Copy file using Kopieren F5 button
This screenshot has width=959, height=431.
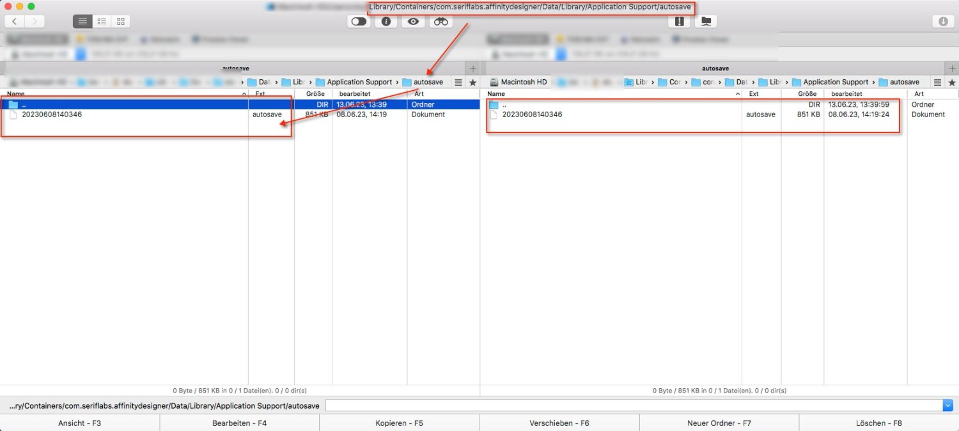point(399,423)
